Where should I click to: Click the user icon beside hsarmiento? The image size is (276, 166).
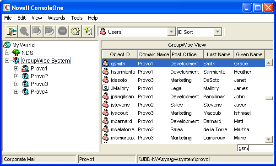coord(106,72)
